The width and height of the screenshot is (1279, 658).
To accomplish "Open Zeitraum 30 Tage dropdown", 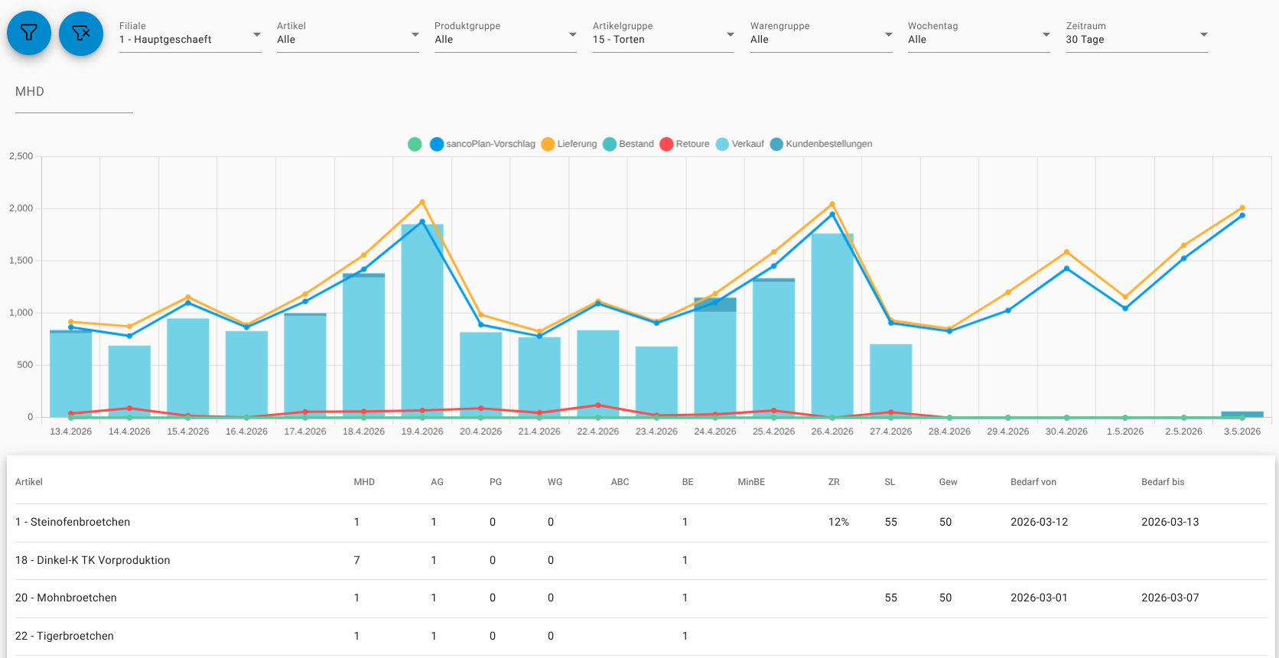I will 1137,35.
